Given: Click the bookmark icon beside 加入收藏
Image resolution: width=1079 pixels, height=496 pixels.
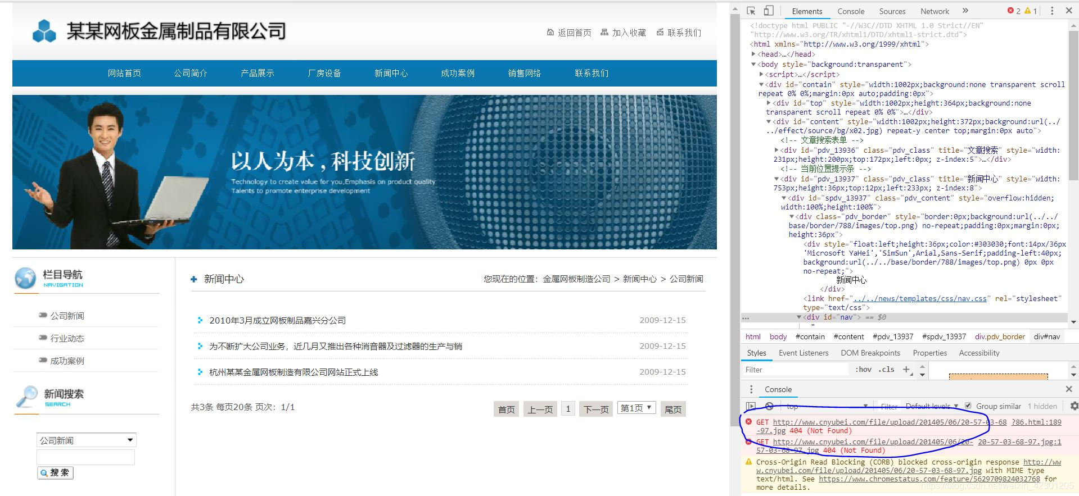Looking at the screenshot, I should (604, 33).
